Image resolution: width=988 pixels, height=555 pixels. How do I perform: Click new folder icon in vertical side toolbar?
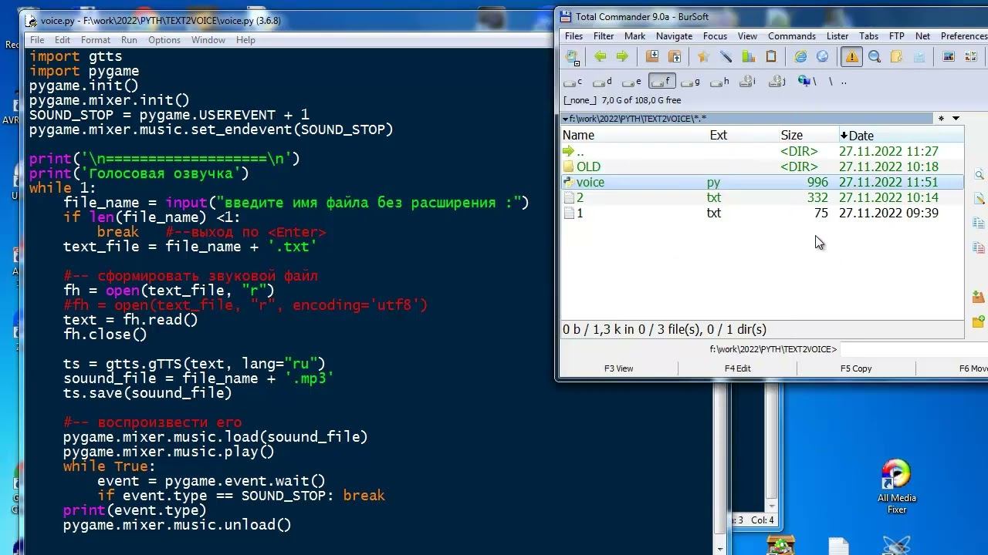click(979, 321)
